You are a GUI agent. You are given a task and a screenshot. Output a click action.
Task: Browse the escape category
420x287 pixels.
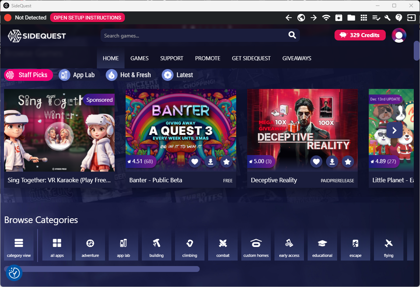tap(356, 245)
